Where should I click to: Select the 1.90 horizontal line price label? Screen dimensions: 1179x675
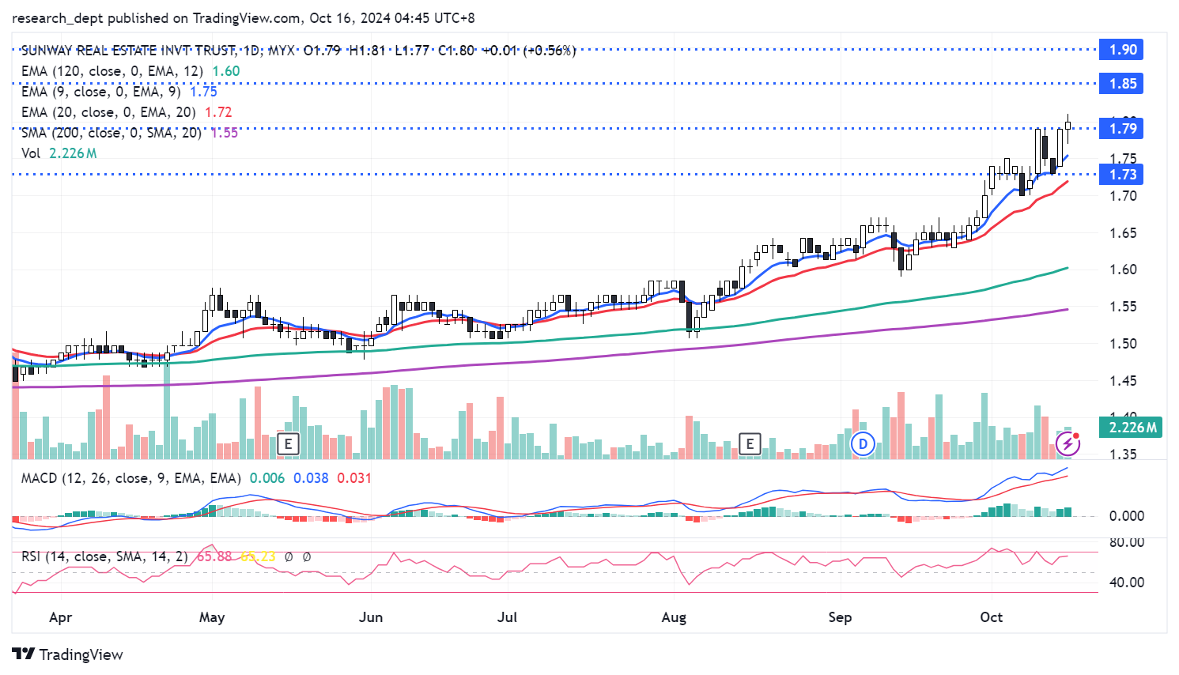pyautogui.click(x=1122, y=50)
